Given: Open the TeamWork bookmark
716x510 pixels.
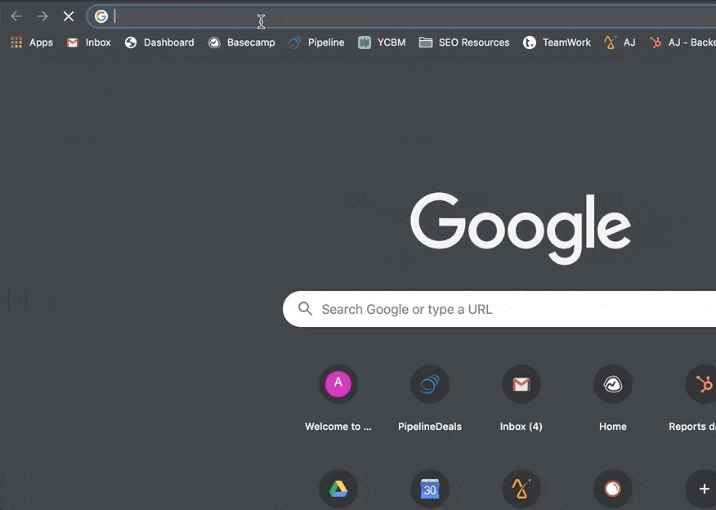Looking at the screenshot, I should [557, 42].
